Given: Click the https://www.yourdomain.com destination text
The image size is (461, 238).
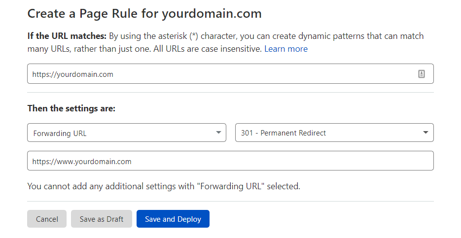Looking at the screenshot, I should click(82, 161).
